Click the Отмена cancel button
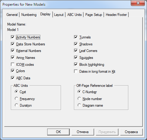147x140 pixels. [83, 132]
